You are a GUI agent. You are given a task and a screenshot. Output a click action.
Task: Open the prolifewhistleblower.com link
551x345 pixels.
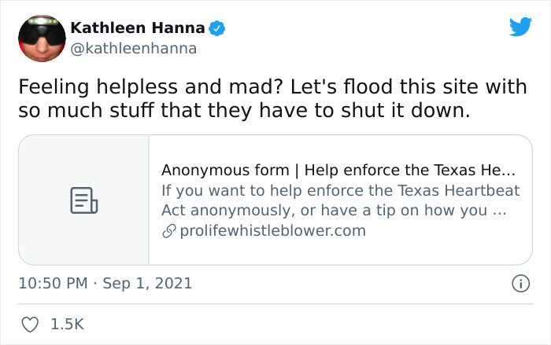pos(272,231)
